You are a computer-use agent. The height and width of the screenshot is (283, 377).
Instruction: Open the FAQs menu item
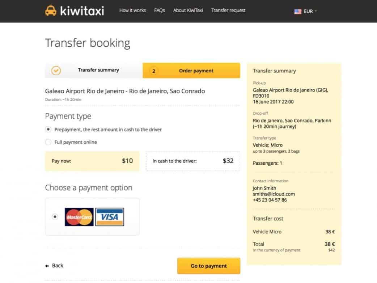[x=159, y=10]
